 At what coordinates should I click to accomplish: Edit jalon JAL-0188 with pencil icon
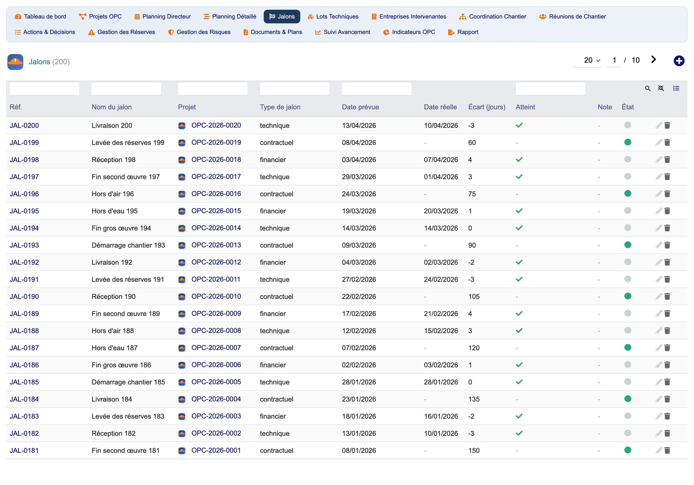click(658, 331)
